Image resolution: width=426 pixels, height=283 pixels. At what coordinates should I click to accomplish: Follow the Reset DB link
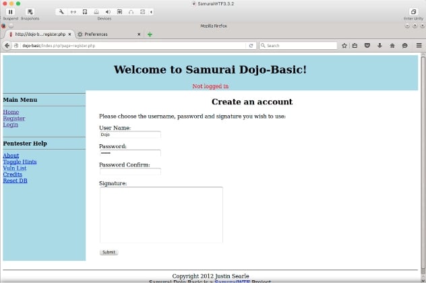tap(15, 181)
